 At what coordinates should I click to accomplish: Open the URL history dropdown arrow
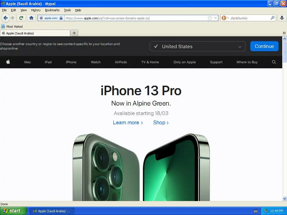[x=216, y=18]
